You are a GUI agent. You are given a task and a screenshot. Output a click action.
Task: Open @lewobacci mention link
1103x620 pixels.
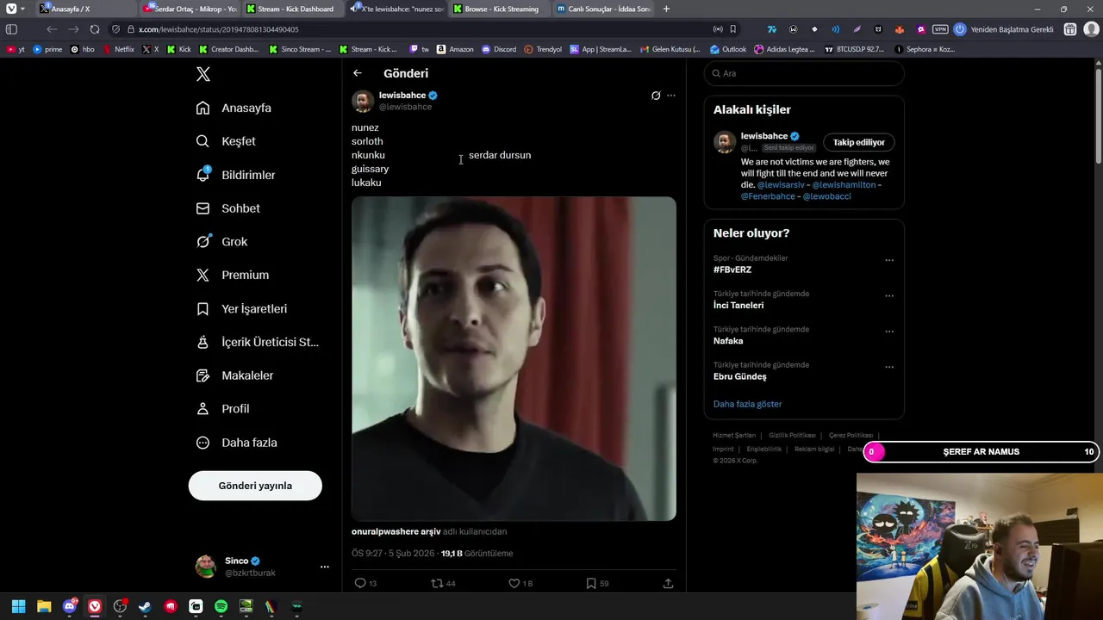pos(826,196)
